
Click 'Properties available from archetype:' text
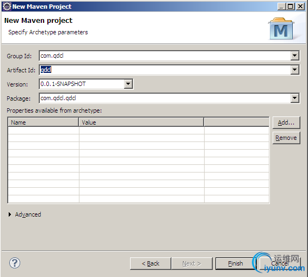[x=54, y=110]
